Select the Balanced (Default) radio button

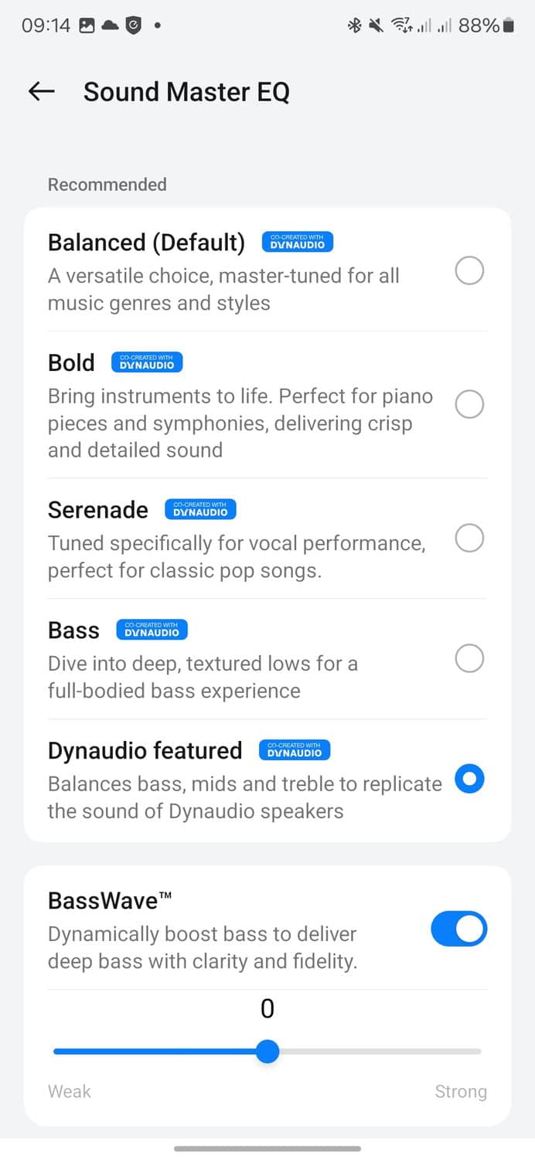point(469,271)
